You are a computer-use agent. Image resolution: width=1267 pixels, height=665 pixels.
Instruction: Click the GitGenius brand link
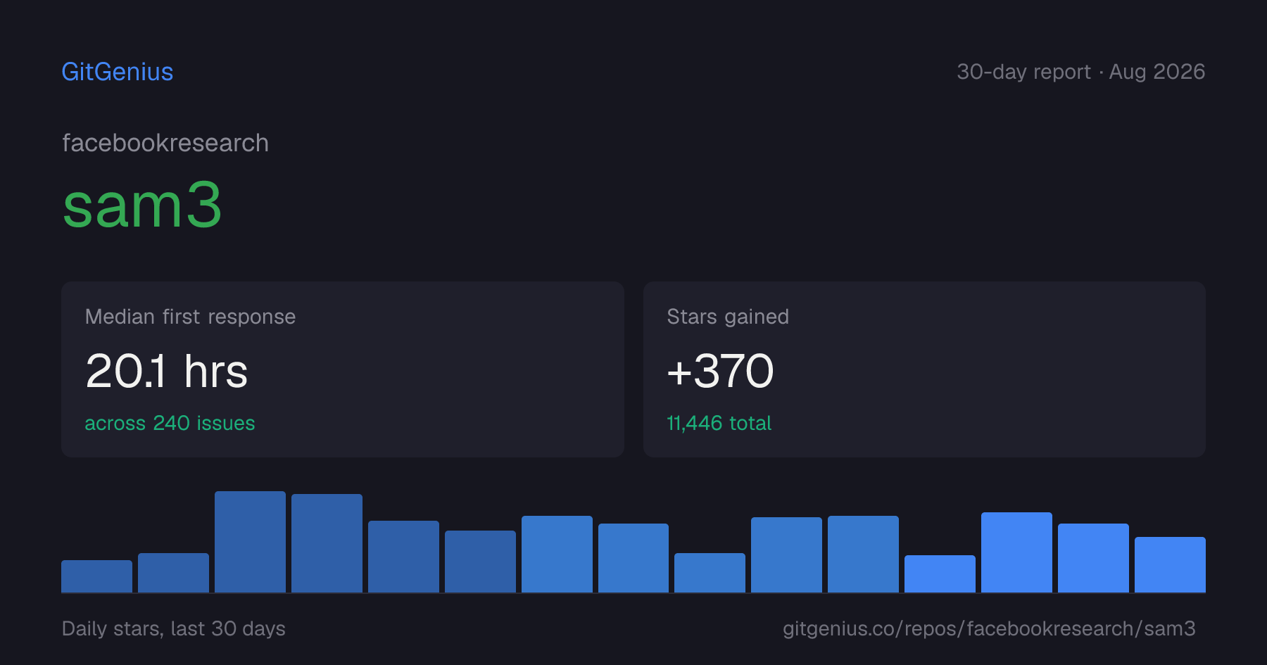(118, 72)
